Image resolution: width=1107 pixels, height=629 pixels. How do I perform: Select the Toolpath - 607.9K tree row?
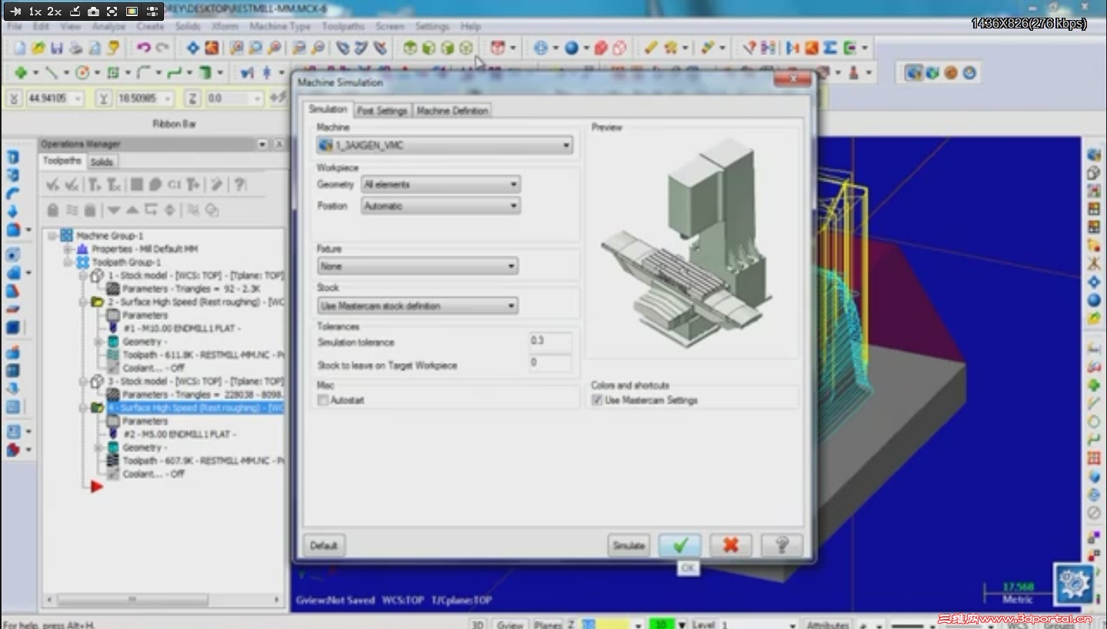(203, 461)
